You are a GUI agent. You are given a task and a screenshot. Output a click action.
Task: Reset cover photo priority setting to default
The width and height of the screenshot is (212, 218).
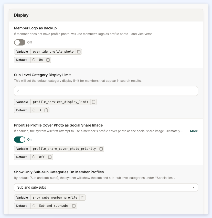coord(34,157)
